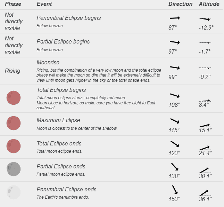Click the 21.4° altitude angle icon

click(205, 148)
